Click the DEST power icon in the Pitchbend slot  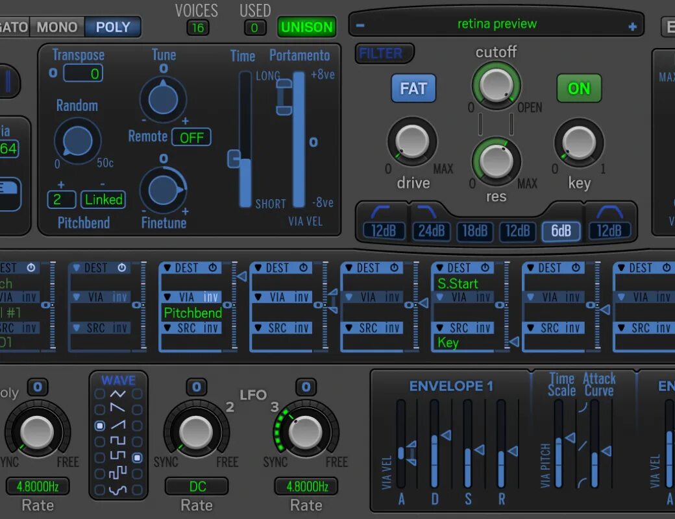[x=213, y=268]
